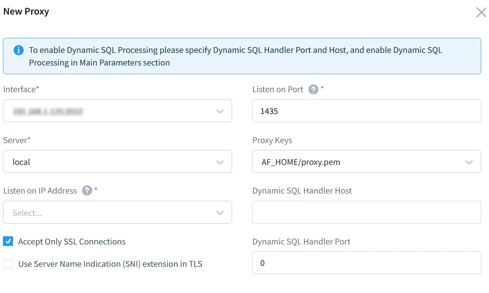This screenshot has width=489, height=293.
Task: Click help icon next to Listen on Port
Action: (x=313, y=89)
